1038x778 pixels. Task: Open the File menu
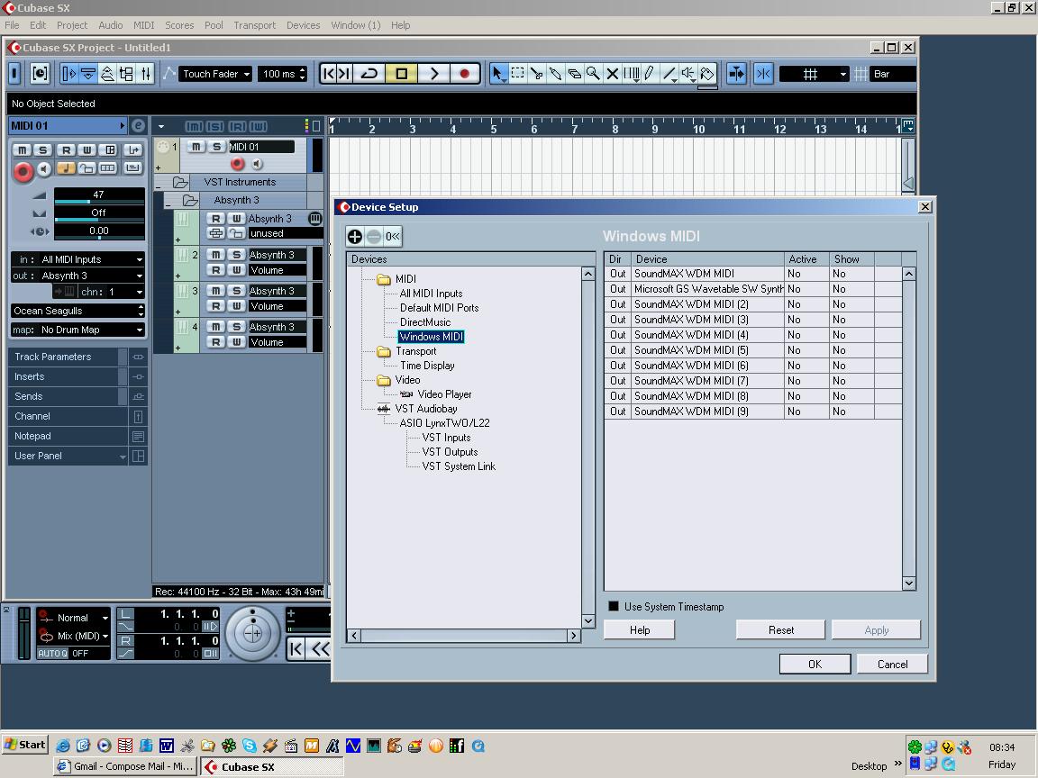pyautogui.click(x=12, y=25)
